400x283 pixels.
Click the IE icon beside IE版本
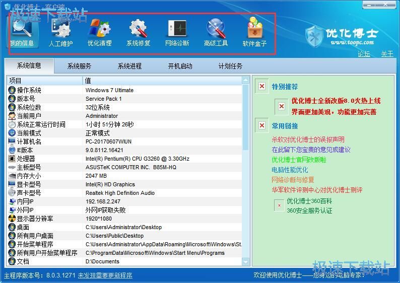point(12,150)
